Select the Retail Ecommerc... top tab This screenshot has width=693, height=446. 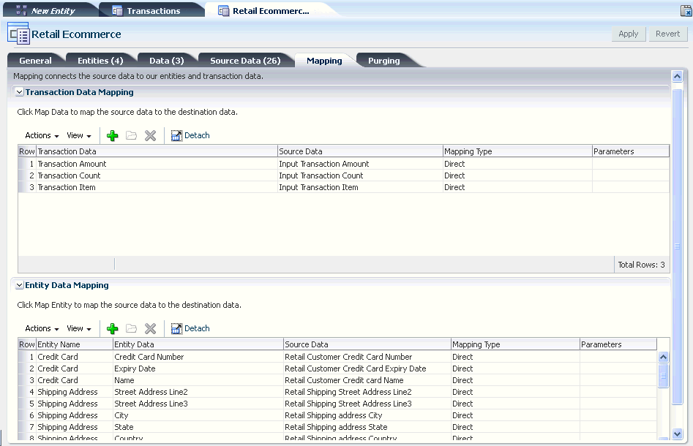pos(269,10)
